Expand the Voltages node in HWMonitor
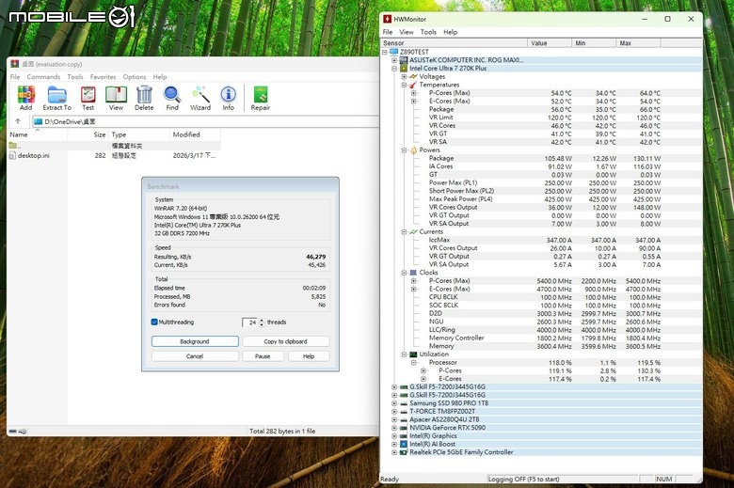 point(404,77)
